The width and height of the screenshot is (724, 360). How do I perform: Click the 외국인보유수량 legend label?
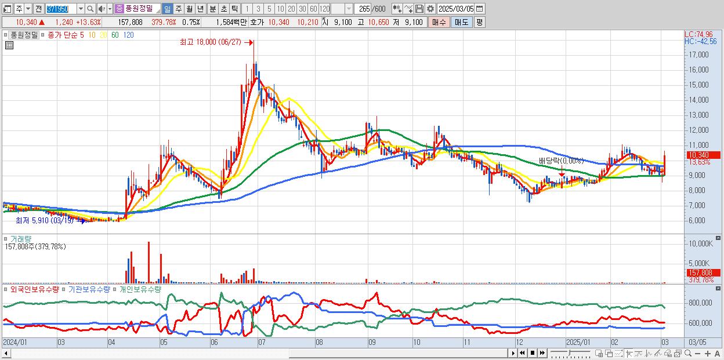click(34, 289)
